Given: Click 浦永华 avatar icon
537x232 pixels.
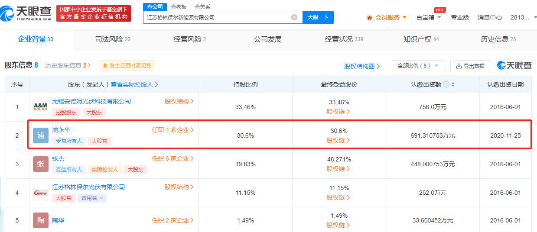Looking at the screenshot, I should (41, 135).
